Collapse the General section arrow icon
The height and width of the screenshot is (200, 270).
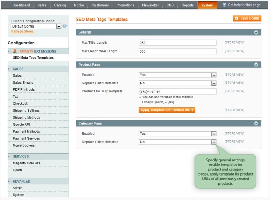tap(256, 32)
